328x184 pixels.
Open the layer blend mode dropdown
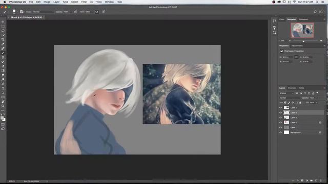[x=290, y=98]
